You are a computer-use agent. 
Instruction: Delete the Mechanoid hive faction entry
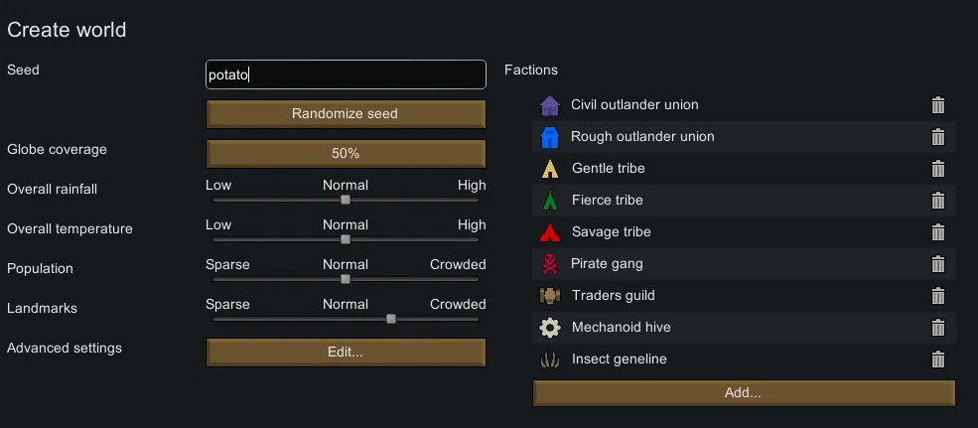click(937, 328)
